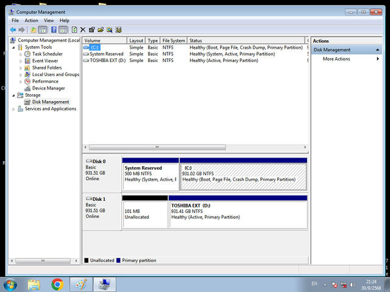Image resolution: width=390 pixels, height=292 pixels.
Task: Select System Tools icon in tree
Action: 20,47
